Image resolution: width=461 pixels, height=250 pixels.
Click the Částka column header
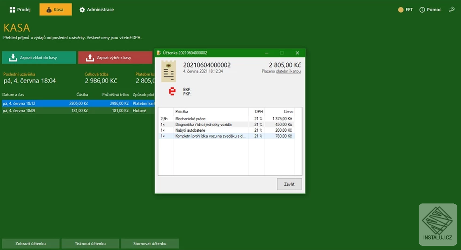(82, 95)
